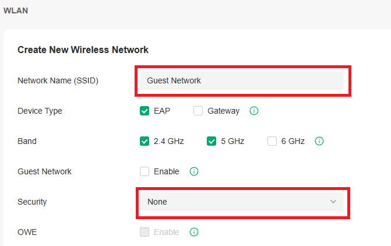Image resolution: width=391 pixels, height=246 pixels.
Task: Disable the 2.4 GHz band checkbox
Action: coord(145,141)
